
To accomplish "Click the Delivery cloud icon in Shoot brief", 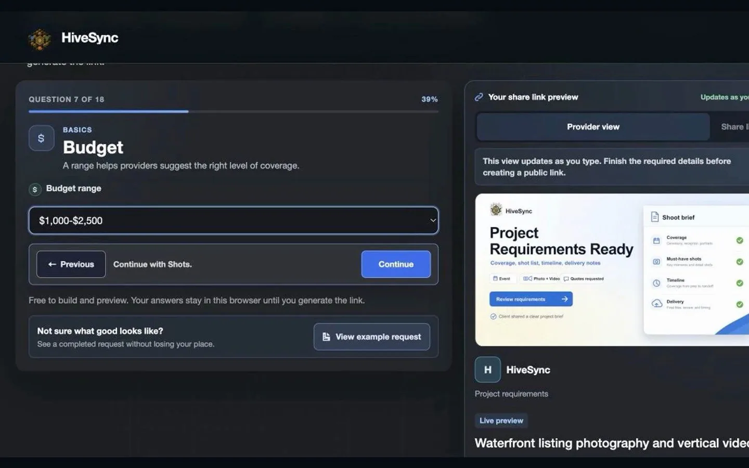I will click(657, 304).
